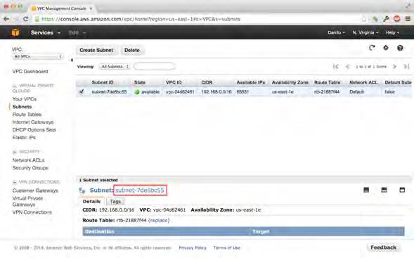Open Network ACLs in sidebar

pos(28,160)
